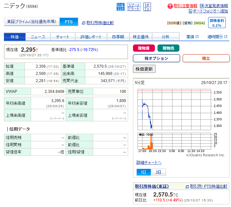This screenshot has width=231, height=207.
Task: Click VWAP value 2,354.8409
Action: pyautogui.click(x=54, y=92)
